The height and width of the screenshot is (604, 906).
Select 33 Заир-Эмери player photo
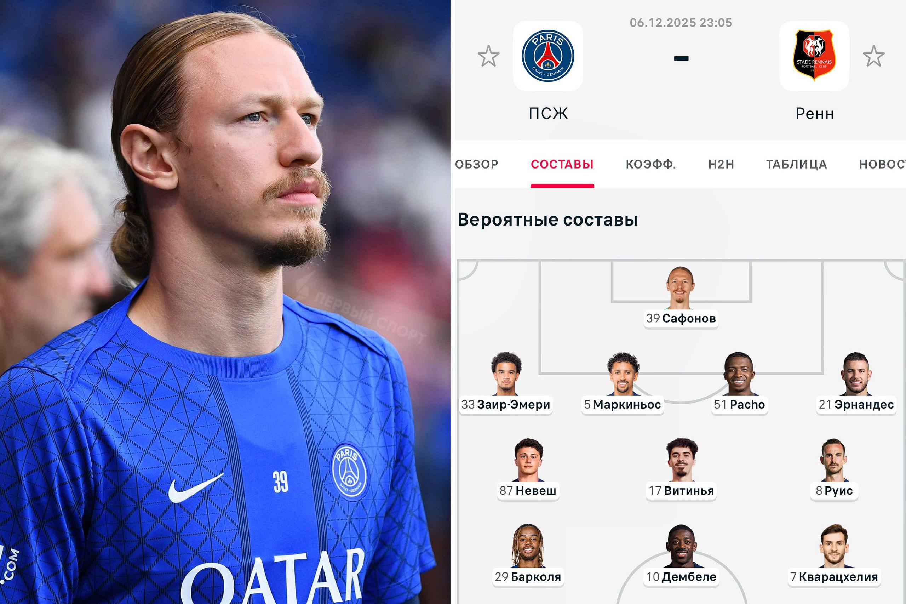(506, 374)
